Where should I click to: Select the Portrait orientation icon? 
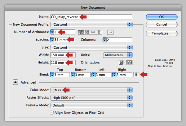121,63
